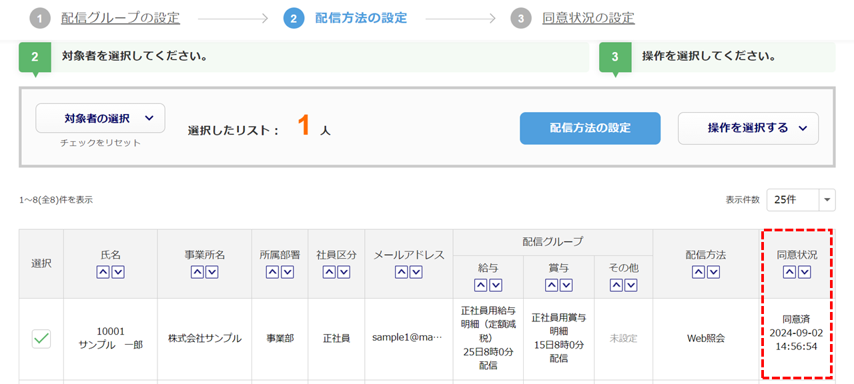Image resolution: width=854 pixels, height=384 pixels.
Task: Expand the 操作を選択する dropdown
Action: coord(748,128)
